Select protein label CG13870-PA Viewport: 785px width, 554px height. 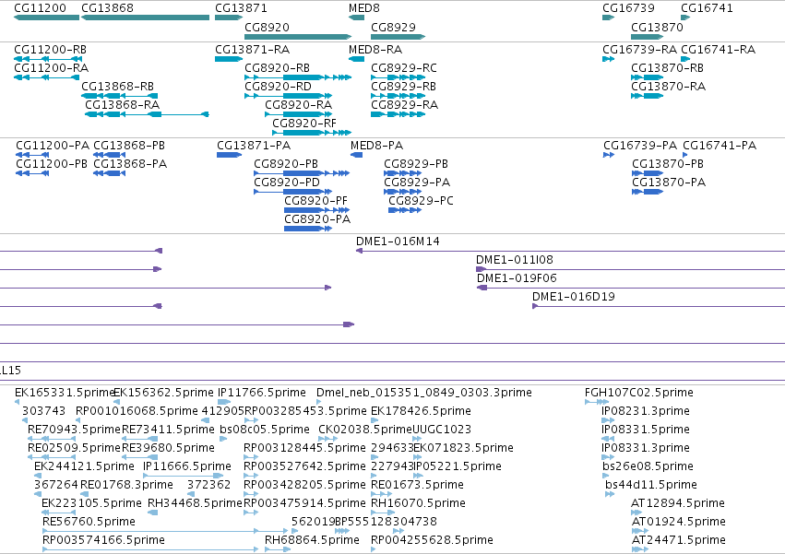point(669,183)
